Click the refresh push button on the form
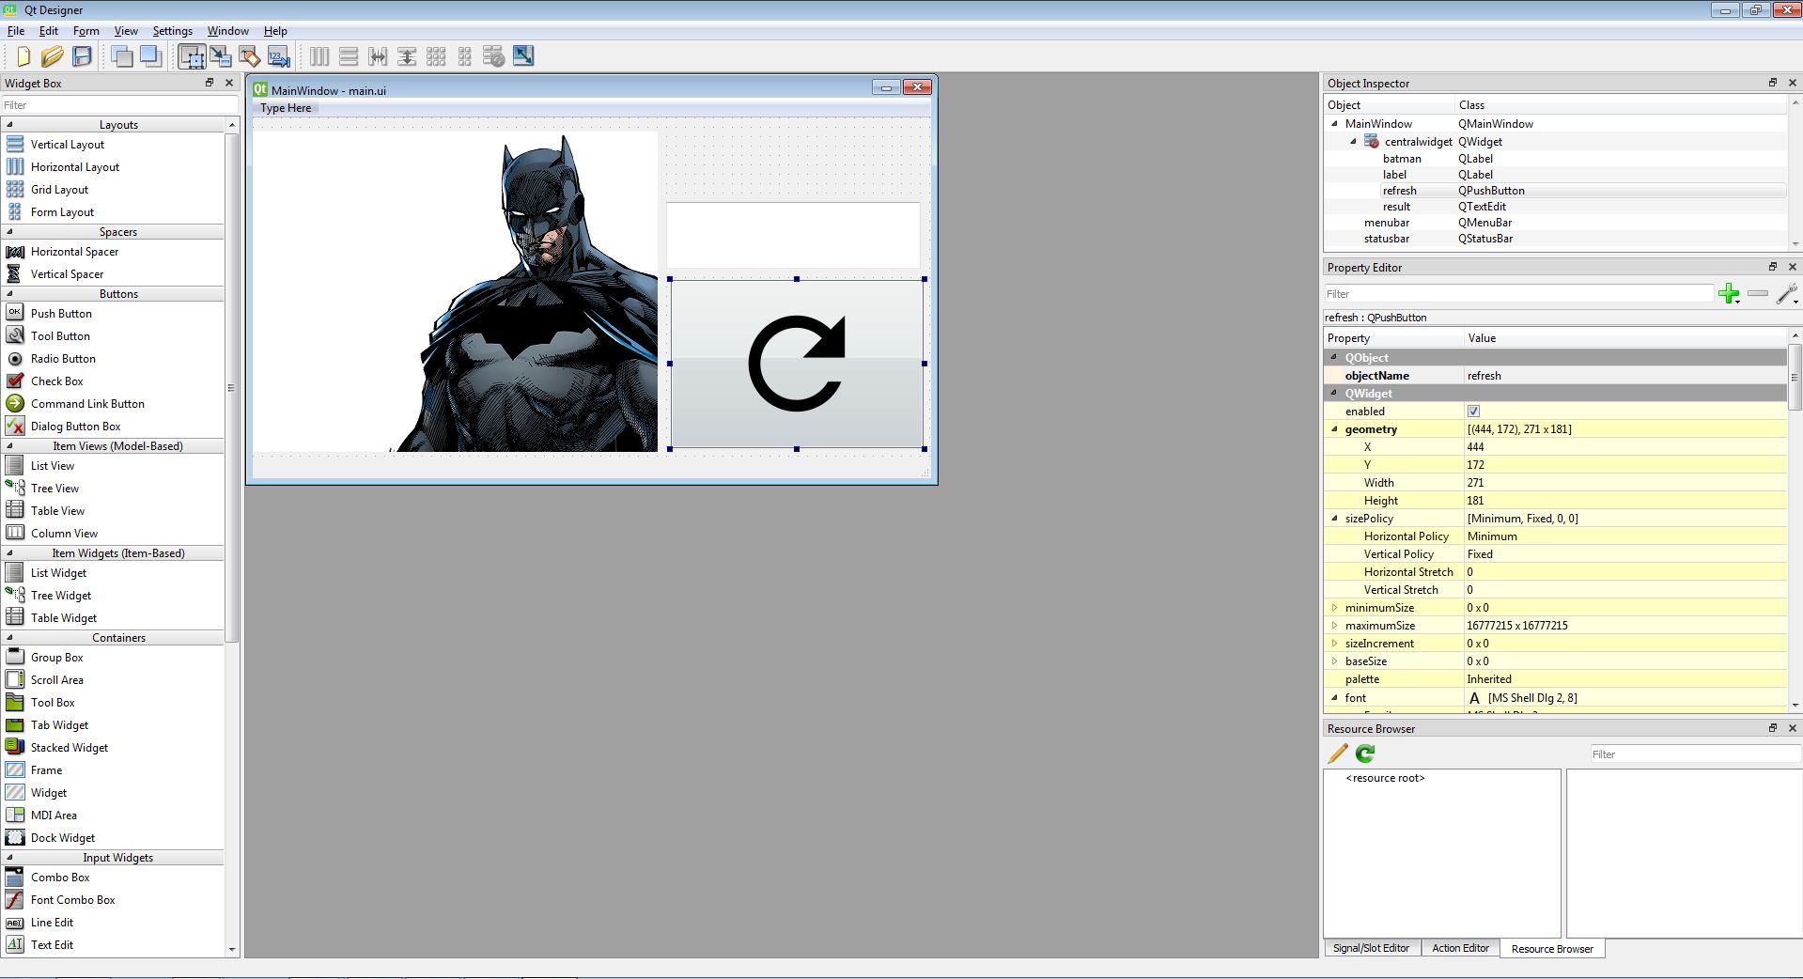The width and height of the screenshot is (1803, 979). (797, 364)
